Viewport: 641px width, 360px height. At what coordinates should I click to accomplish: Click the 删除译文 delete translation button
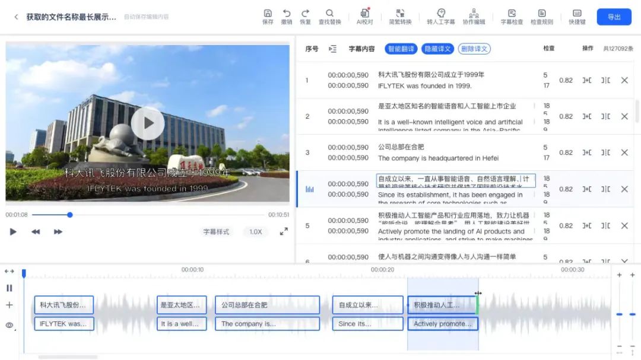pyautogui.click(x=474, y=49)
